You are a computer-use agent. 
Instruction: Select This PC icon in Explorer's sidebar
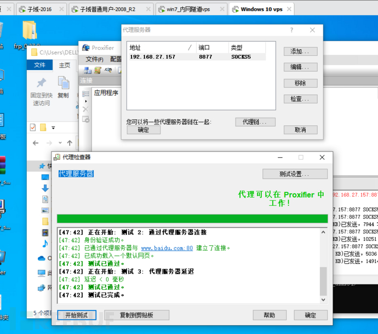click(42, 273)
